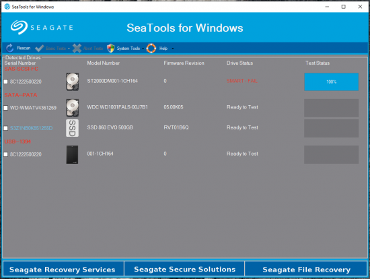Viewport: 370px width, 279px height.
Task: Click the Help lifebuoy icon
Action: tap(151, 49)
